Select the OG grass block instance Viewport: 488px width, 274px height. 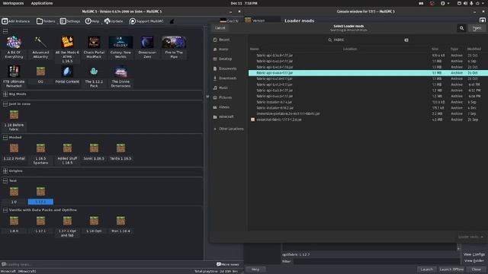(x=40, y=72)
